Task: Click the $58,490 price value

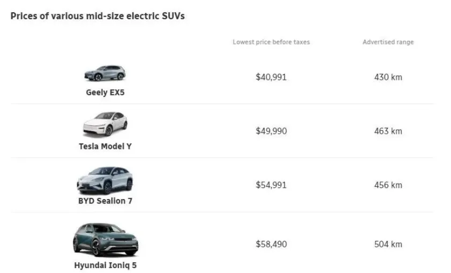Action: coord(271,244)
